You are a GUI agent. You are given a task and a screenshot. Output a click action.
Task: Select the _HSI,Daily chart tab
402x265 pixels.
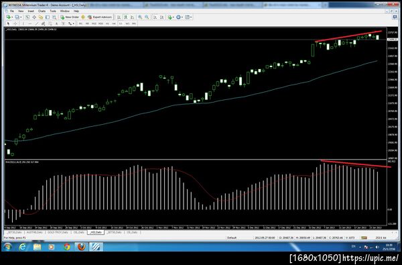(96, 232)
